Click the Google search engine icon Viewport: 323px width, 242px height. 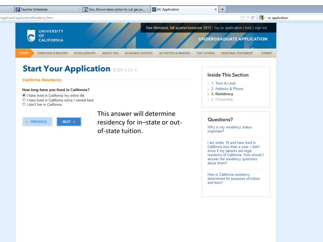point(261,18)
